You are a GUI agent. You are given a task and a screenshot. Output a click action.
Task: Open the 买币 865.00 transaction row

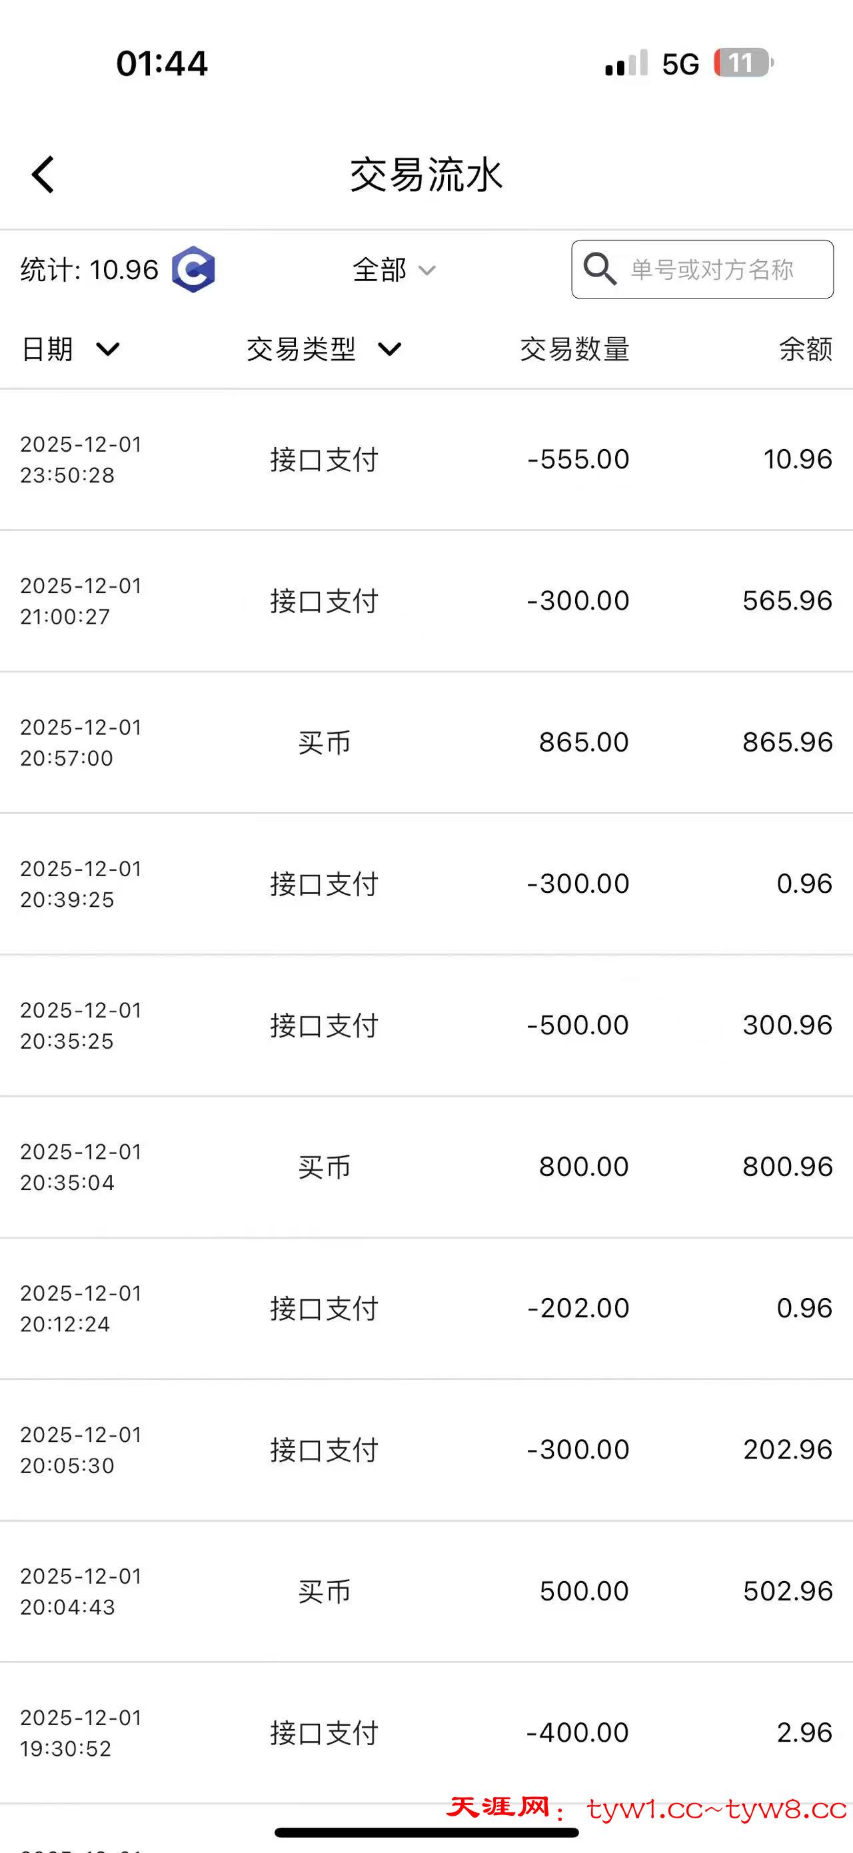(426, 742)
